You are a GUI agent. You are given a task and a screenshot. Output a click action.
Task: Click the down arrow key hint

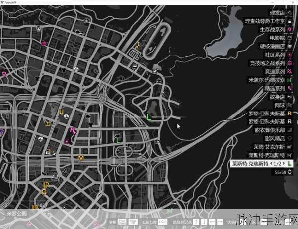[x=204, y=222]
